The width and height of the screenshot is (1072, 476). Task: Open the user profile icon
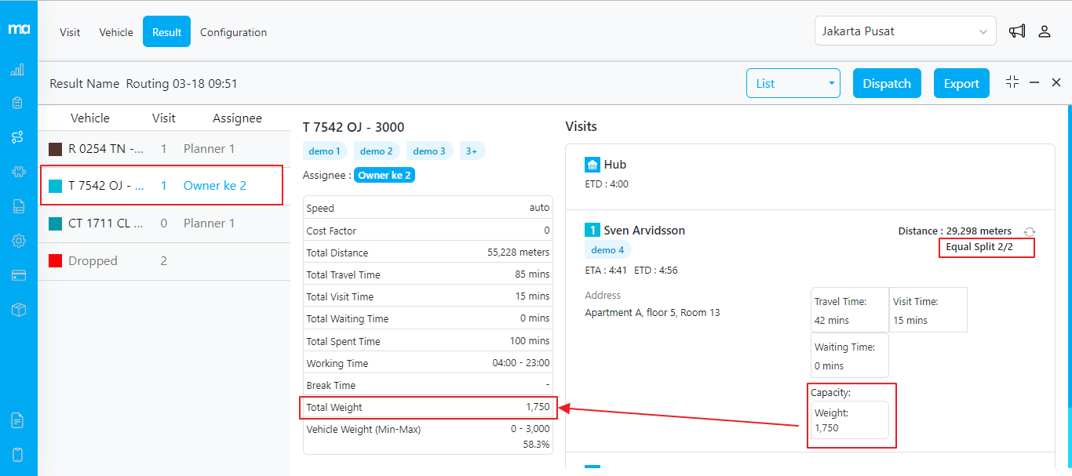pyautogui.click(x=1045, y=31)
